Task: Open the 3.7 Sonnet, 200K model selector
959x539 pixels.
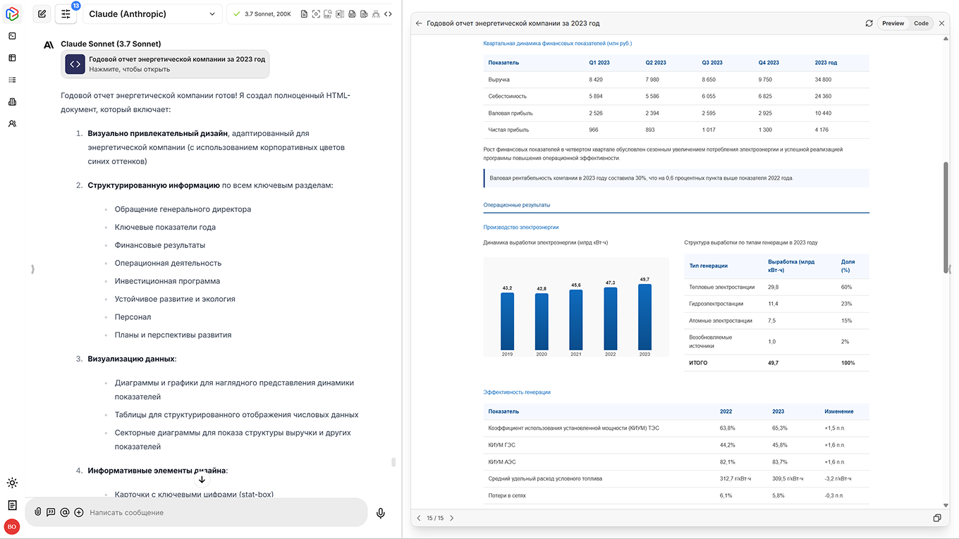Action: (x=262, y=14)
